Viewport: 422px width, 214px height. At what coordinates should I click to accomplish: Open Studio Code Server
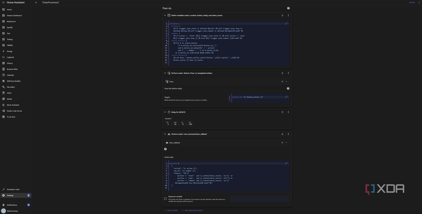[x=16, y=111]
